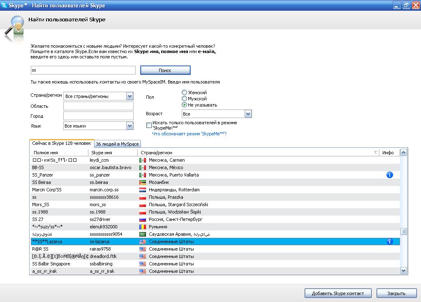This screenshot has height=302, width=421.
Task: Click the Добавить Skype контакт button
Action: click(338, 293)
